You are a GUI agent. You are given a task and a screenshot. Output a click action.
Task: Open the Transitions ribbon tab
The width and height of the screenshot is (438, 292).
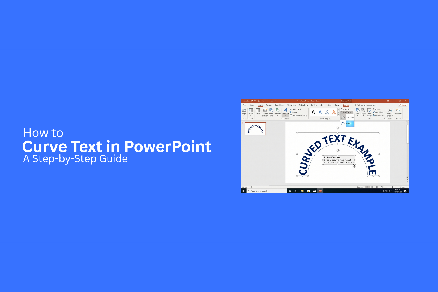tap(279, 105)
